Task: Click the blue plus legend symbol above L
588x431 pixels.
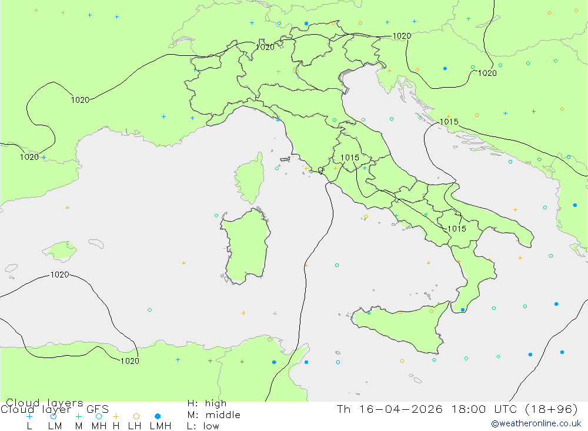Action: [29, 416]
